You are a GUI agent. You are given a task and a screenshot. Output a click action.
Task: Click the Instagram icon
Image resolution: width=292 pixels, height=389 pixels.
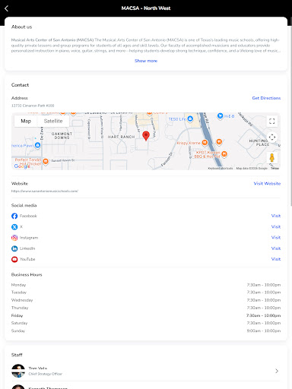[14, 238]
